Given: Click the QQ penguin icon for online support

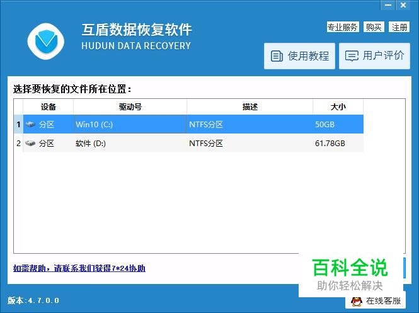Looking at the screenshot, I should pos(357,301).
